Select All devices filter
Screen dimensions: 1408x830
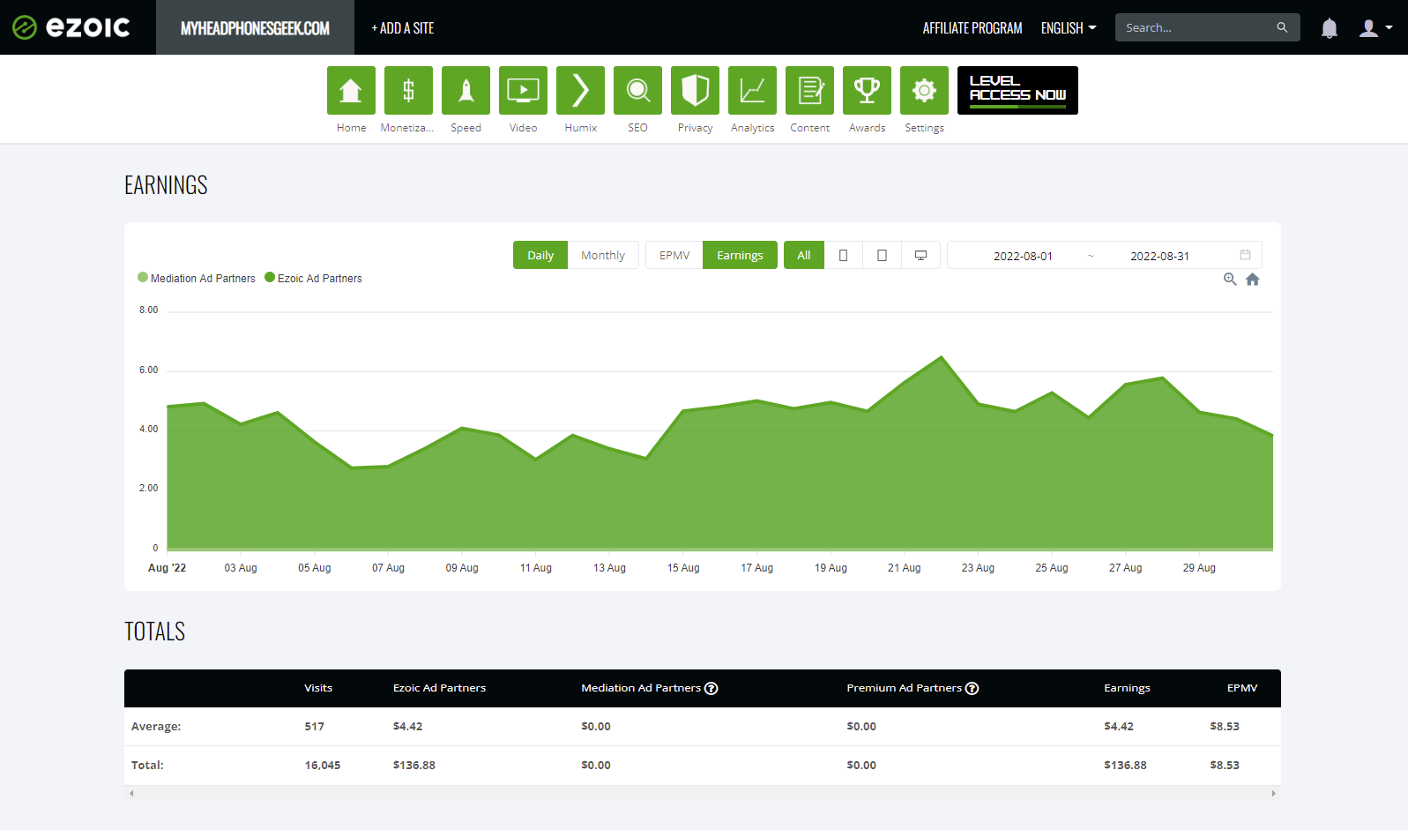(x=804, y=255)
